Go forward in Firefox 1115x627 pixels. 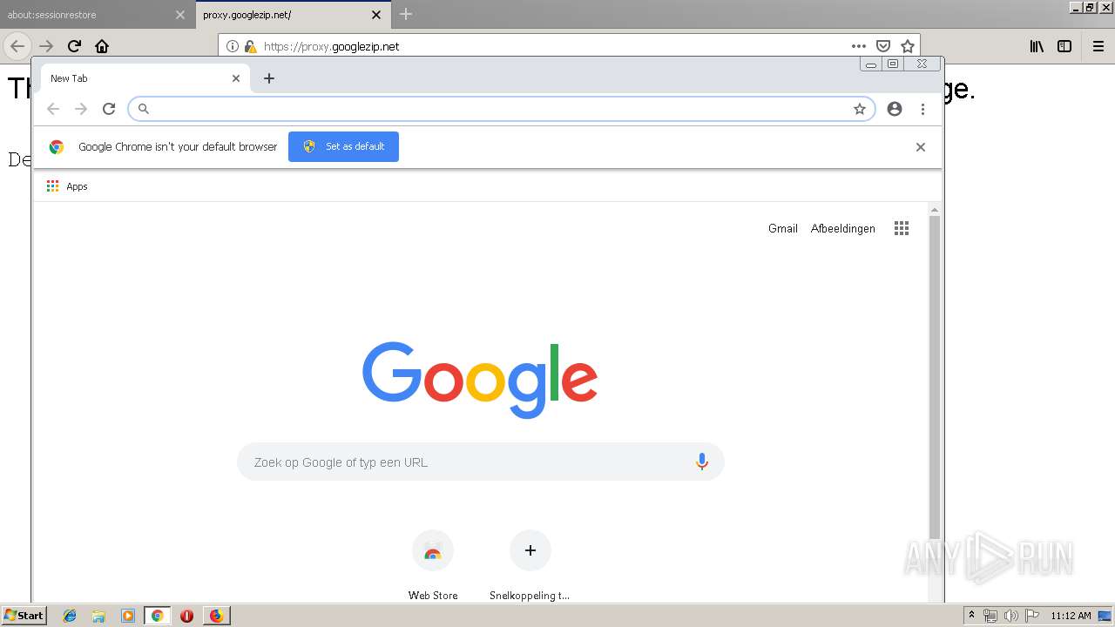coord(46,46)
